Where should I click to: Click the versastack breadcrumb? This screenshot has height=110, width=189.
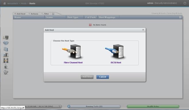tap(13, 3)
